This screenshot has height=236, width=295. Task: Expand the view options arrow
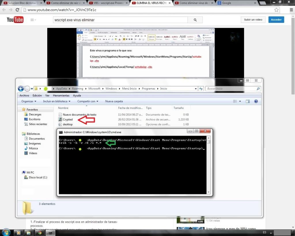(x=240, y=101)
